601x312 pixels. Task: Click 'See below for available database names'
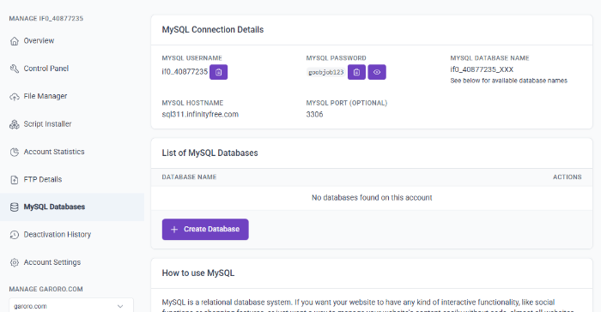click(x=508, y=81)
